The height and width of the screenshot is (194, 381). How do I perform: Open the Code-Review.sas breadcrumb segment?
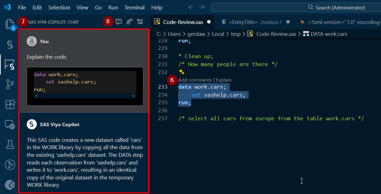point(272,34)
